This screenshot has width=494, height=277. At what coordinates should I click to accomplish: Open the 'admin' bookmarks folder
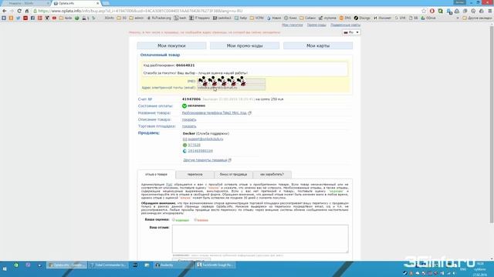click(x=136, y=18)
